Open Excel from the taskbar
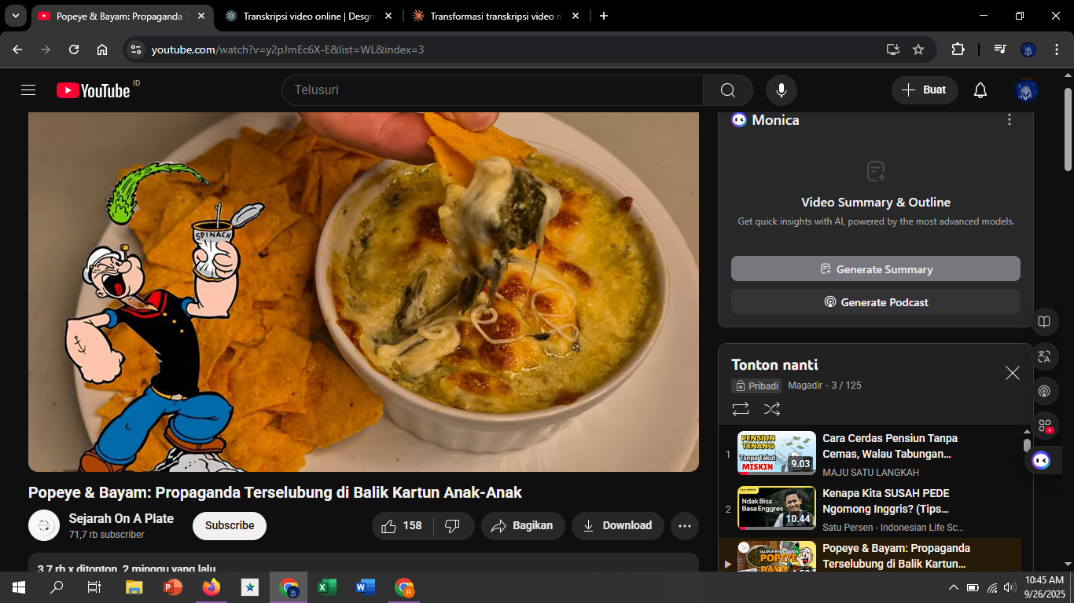Screen dimensions: 1074x603 click(x=327, y=587)
